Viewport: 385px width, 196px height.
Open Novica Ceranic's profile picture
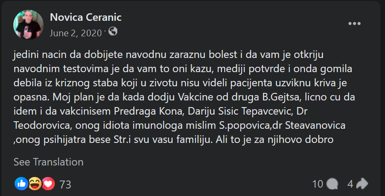pos(29,24)
